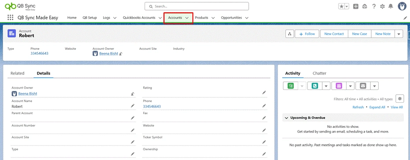Viewport: 410px width, 160px height.
Task: Expand Opportunities navigation dropdown chevron
Action: click(246, 18)
